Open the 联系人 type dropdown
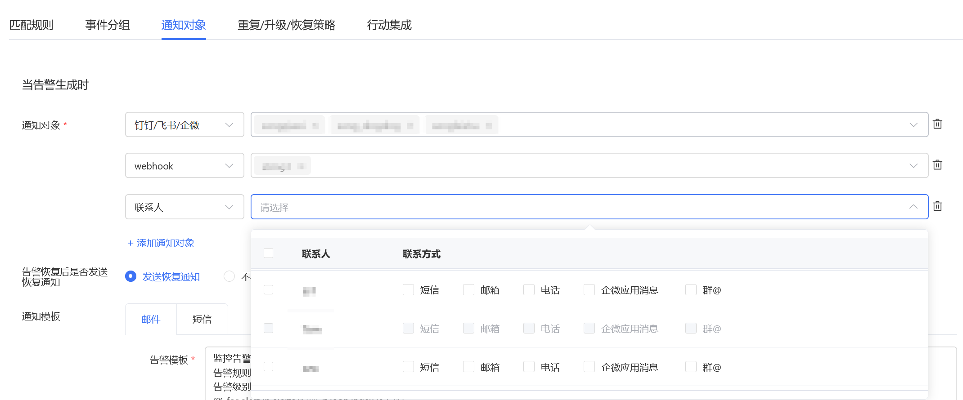This screenshot has width=963, height=400. 184,207
